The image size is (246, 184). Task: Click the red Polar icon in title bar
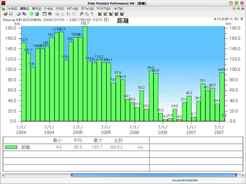pyautogui.click(x=3, y=3)
